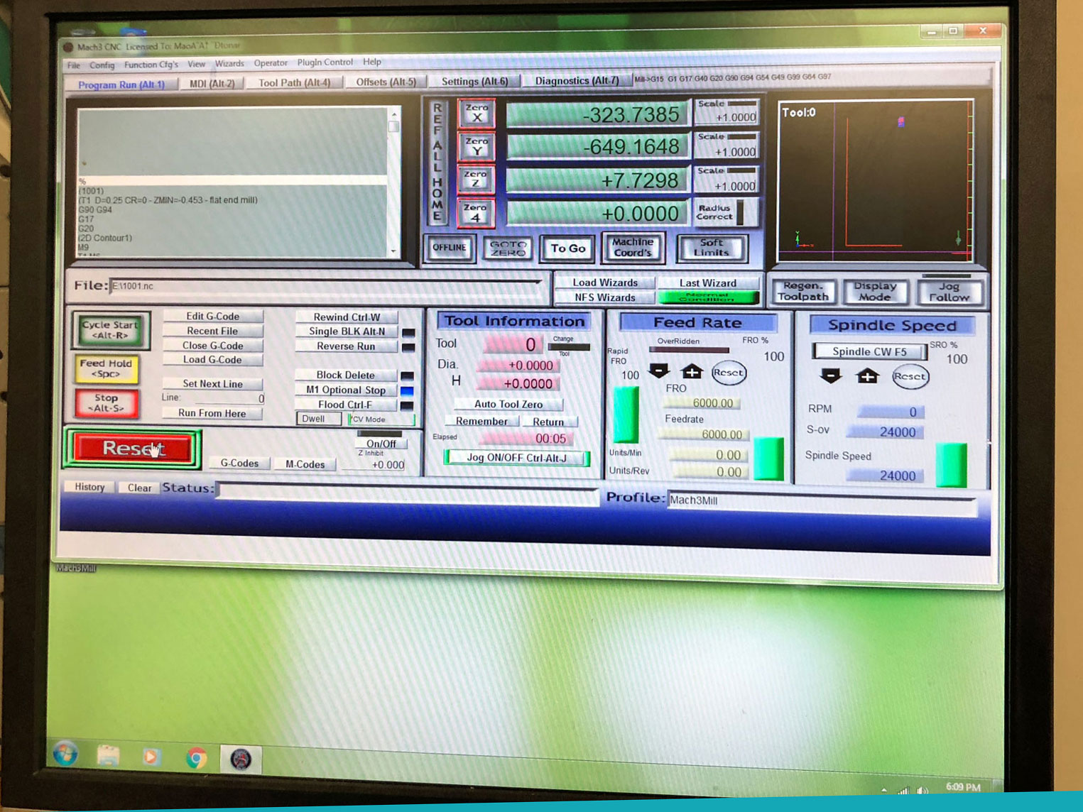Viewport: 1083px width, 812px height.
Task: Click the Run From Here button
Action: pyautogui.click(x=212, y=413)
